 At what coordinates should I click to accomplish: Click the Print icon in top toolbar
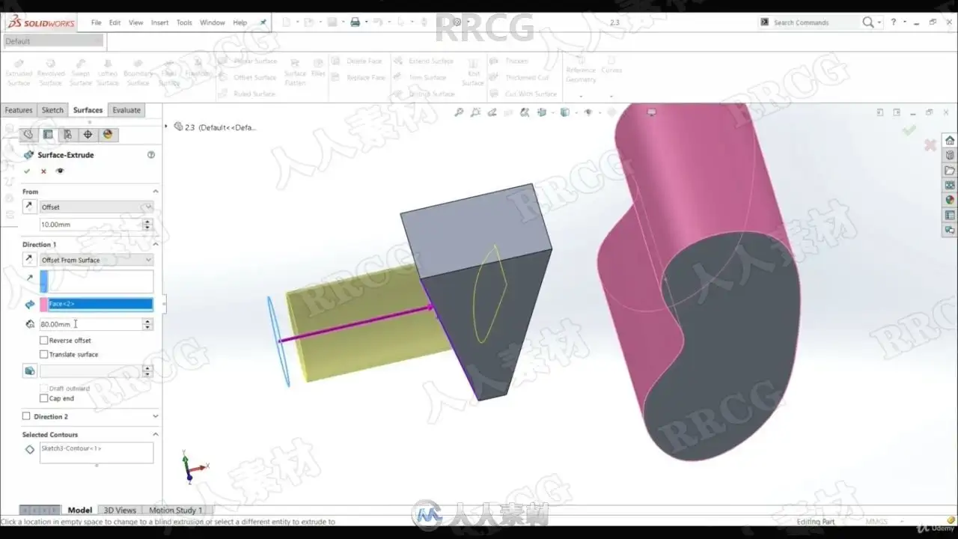click(x=356, y=22)
